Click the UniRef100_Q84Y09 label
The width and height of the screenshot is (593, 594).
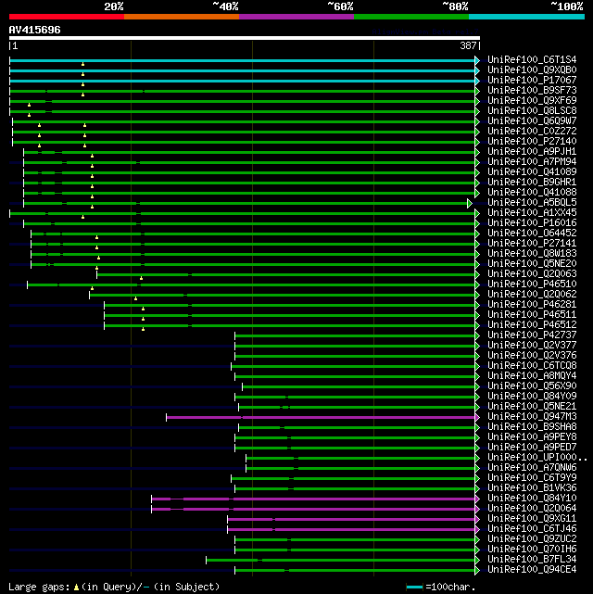point(532,397)
